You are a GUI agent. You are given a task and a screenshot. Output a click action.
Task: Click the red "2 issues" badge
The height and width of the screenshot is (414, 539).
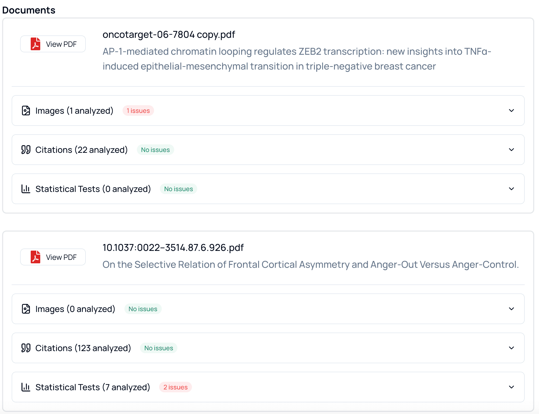175,387
